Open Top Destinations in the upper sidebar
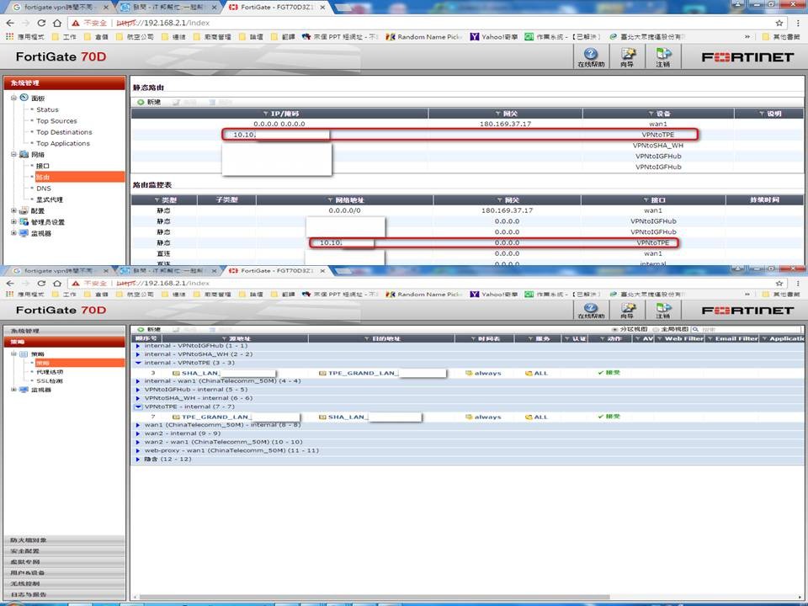 tap(64, 132)
